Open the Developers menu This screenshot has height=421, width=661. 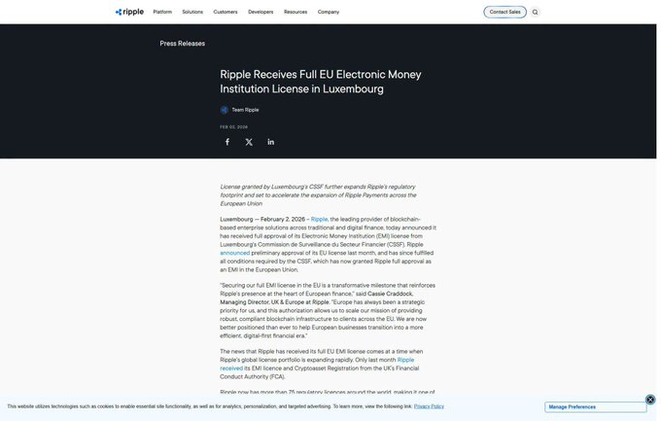[x=261, y=13]
